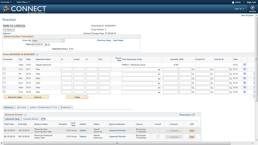Open the NavBar compass icon
Image resolution: width=258 pixels, height=145 pixels.
tap(252, 8)
